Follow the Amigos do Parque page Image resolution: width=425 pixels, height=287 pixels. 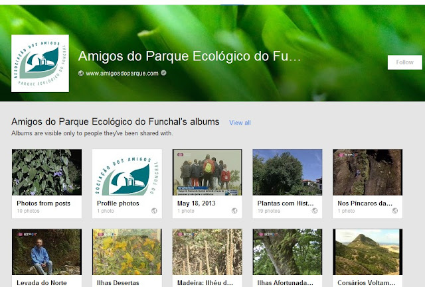click(404, 62)
